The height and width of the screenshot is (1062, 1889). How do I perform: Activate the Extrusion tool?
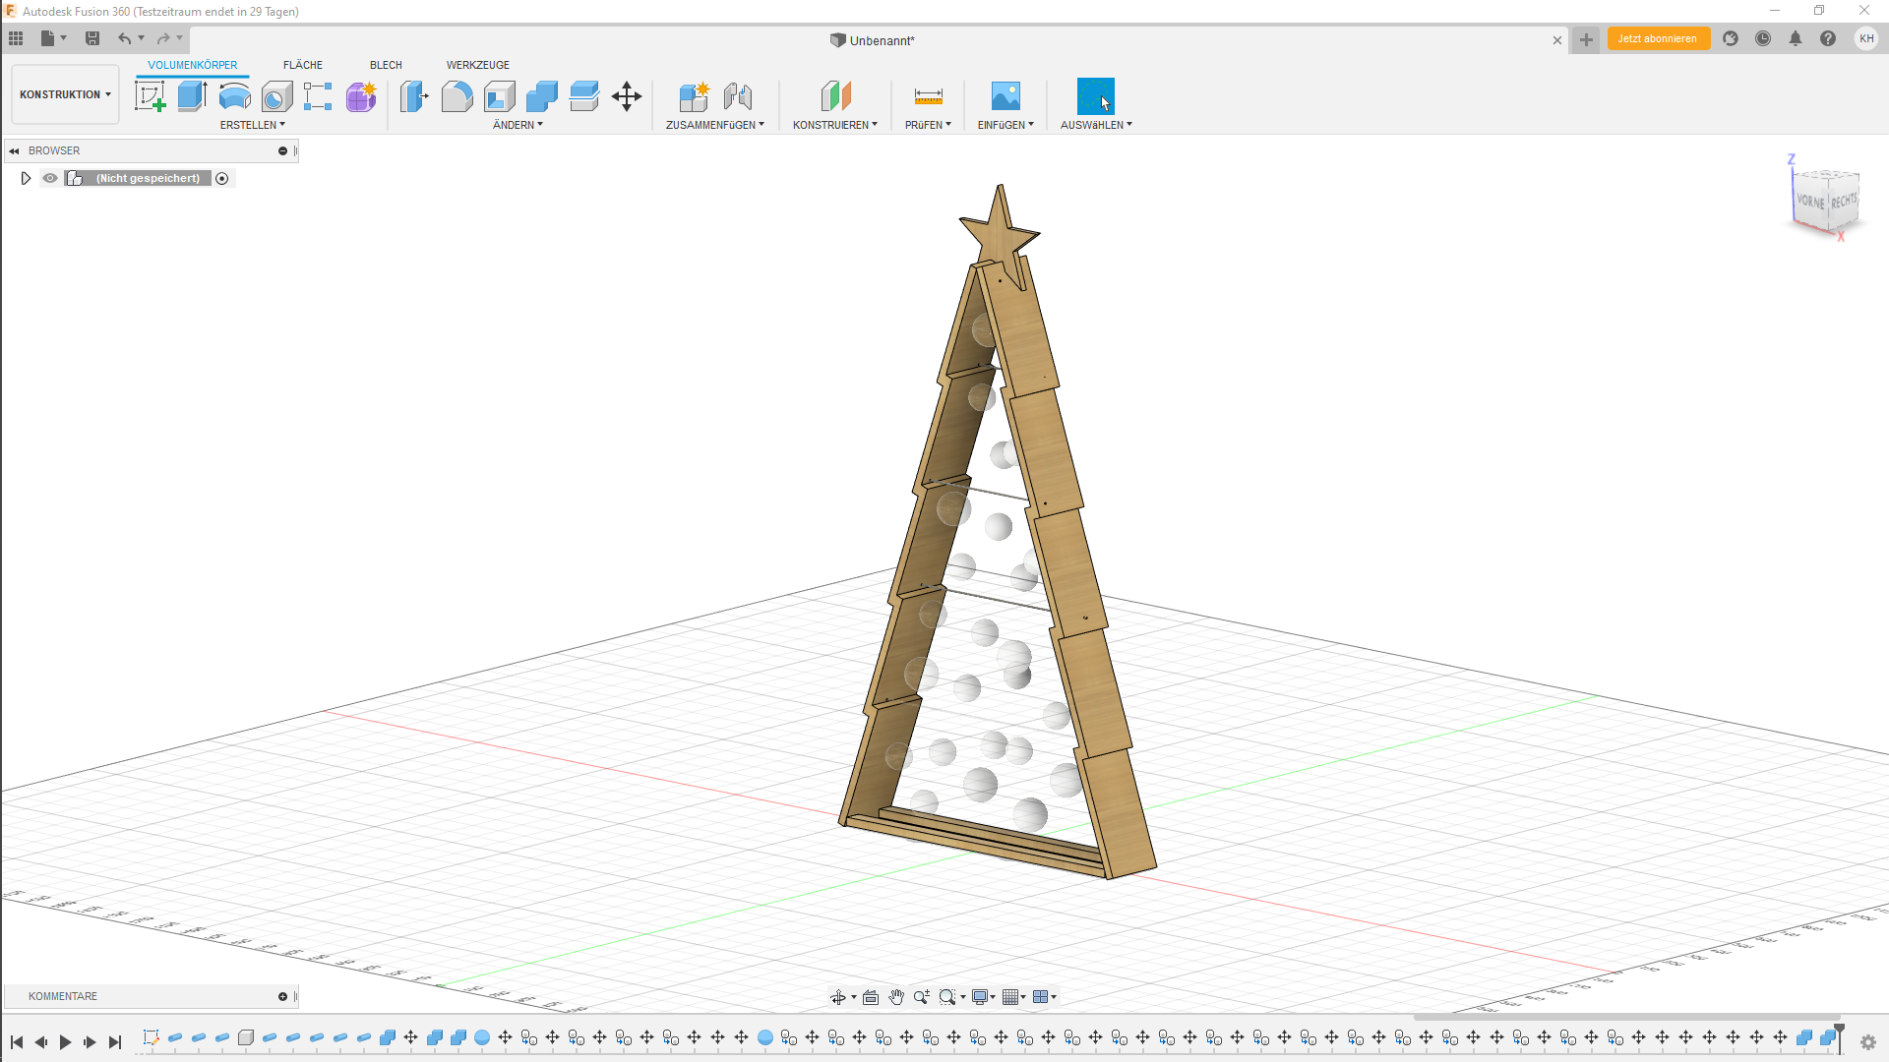click(x=191, y=95)
